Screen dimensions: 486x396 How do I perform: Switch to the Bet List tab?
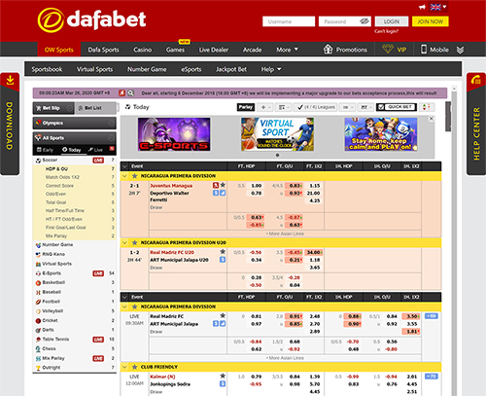coord(95,108)
